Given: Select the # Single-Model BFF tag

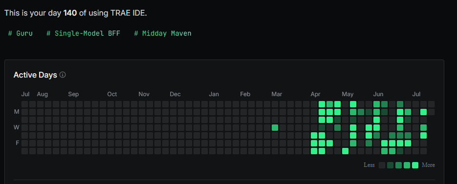Looking at the screenshot, I should (x=83, y=34).
